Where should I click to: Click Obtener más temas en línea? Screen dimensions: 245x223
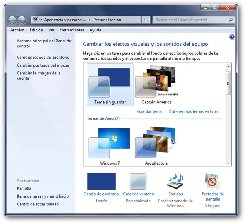(194, 111)
